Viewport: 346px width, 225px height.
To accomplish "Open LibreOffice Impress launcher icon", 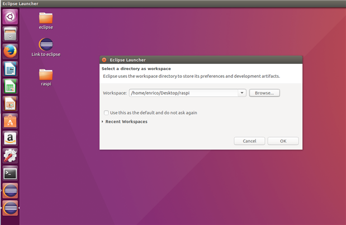I will pyautogui.click(x=10, y=104).
